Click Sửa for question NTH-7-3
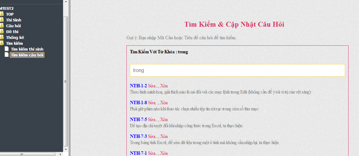Image resolution: width=359 pixels, height=156 pixels. tap(153, 136)
